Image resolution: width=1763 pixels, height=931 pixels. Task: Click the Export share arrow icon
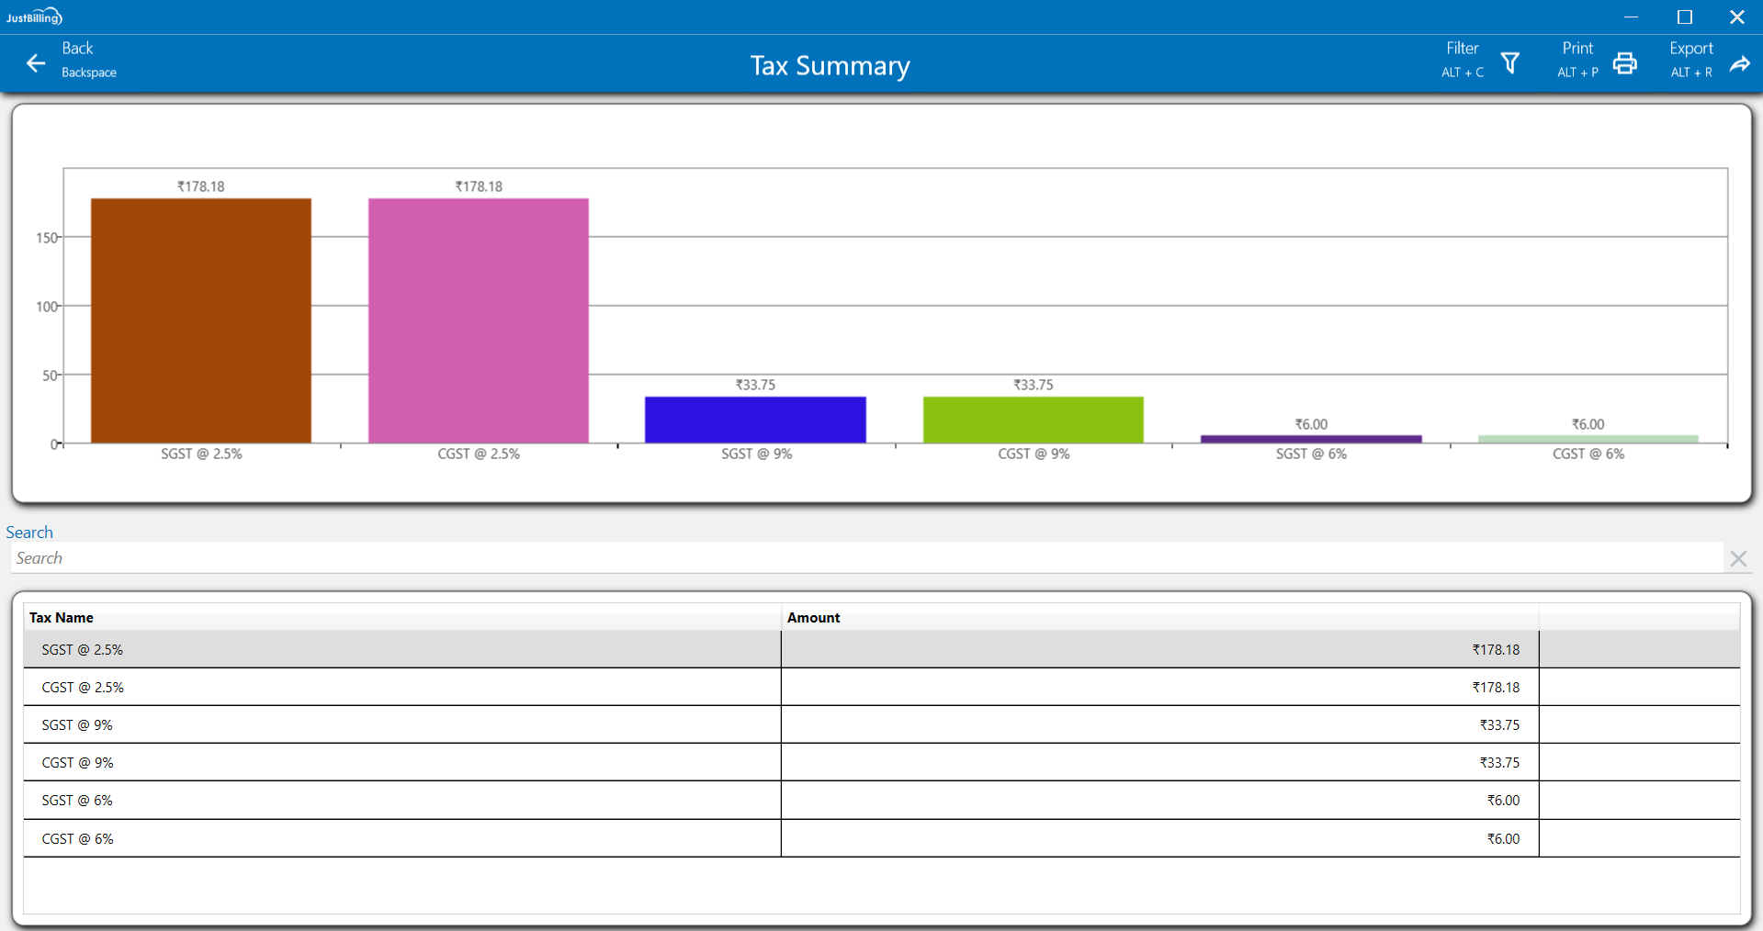pos(1739,63)
